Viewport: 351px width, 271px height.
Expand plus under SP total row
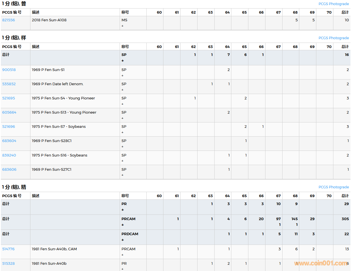(122, 61)
